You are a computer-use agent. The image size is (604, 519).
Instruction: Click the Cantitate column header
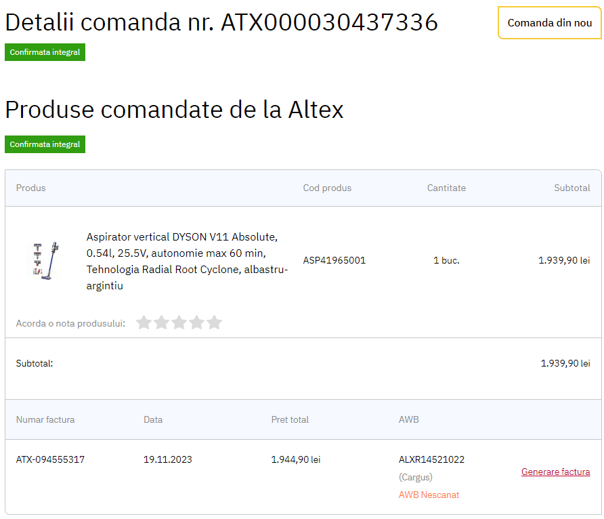pyautogui.click(x=446, y=188)
